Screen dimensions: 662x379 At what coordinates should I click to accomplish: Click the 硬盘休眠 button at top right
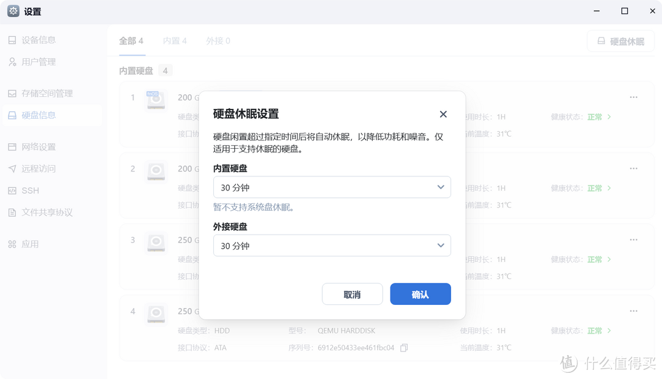[x=620, y=42]
